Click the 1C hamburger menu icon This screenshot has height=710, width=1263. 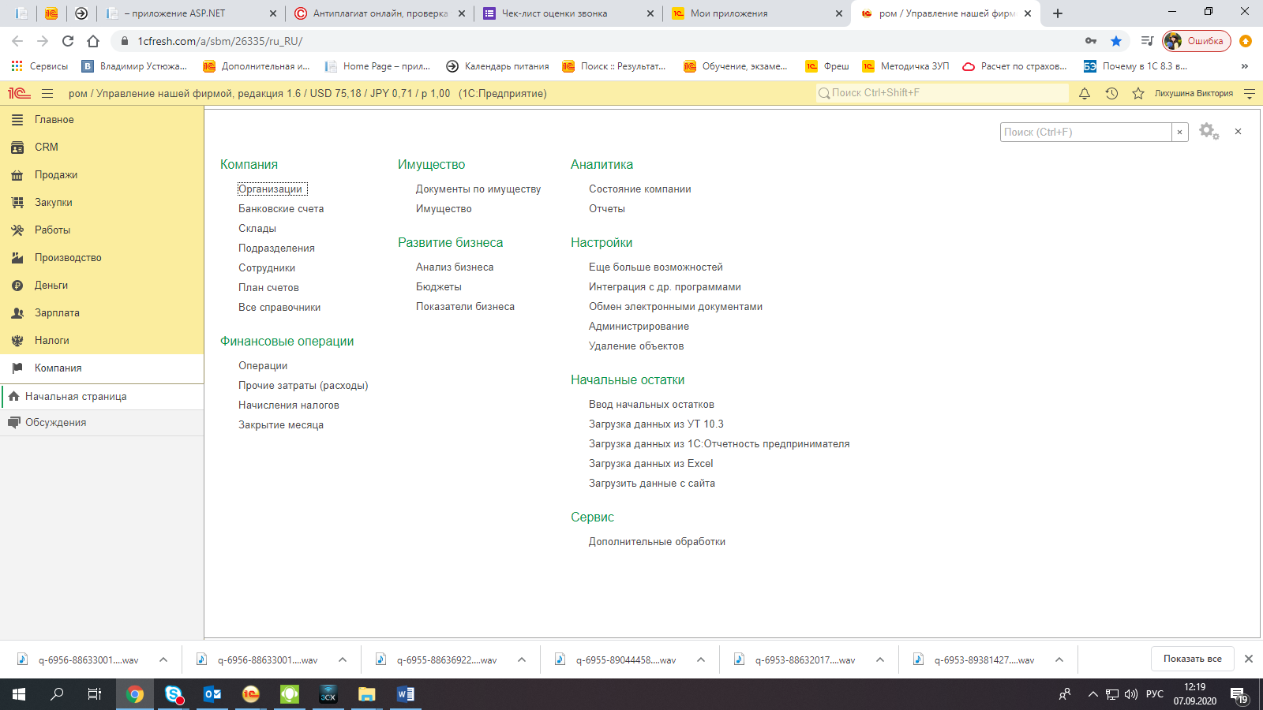coord(47,93)
